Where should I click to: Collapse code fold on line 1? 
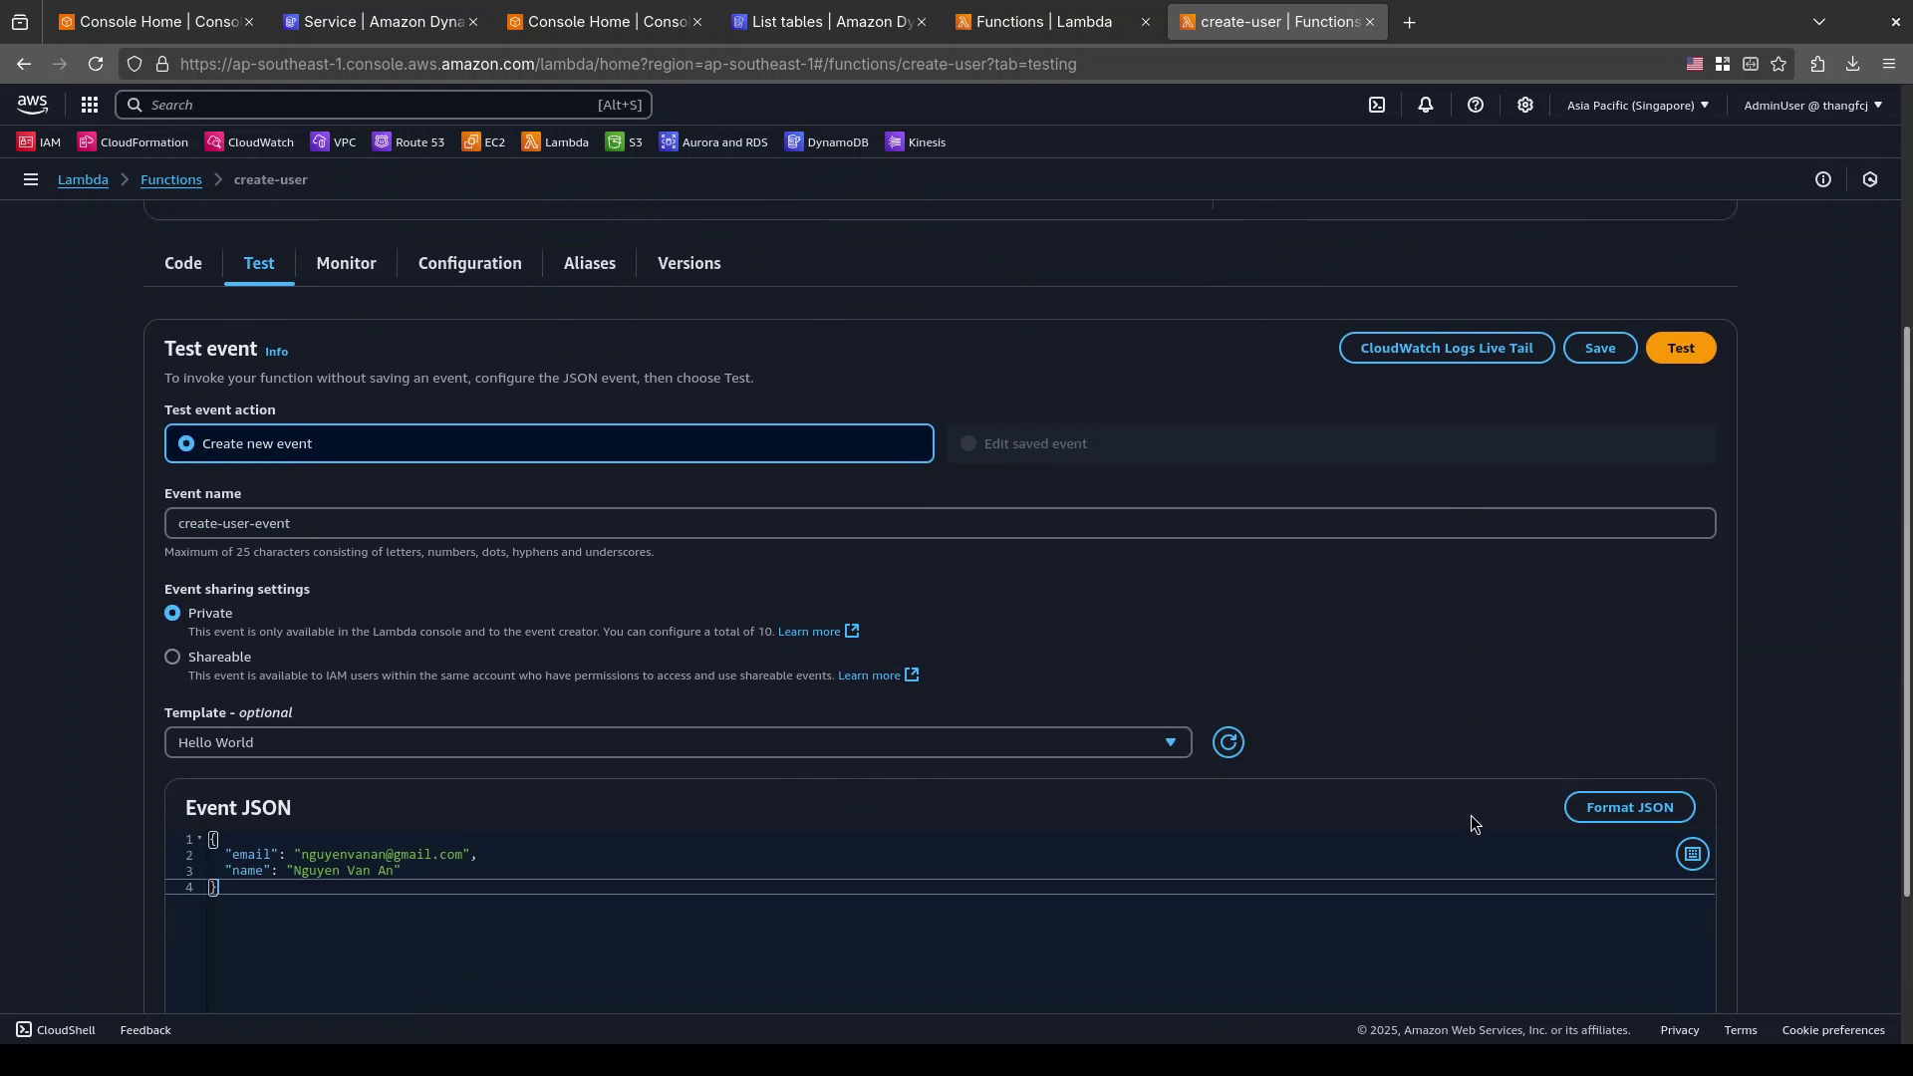tap(199, 839)
